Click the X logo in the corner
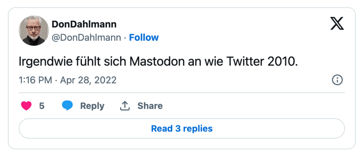Screen dimensions: 363x154 pyautogui.click(x=337, y=24)
